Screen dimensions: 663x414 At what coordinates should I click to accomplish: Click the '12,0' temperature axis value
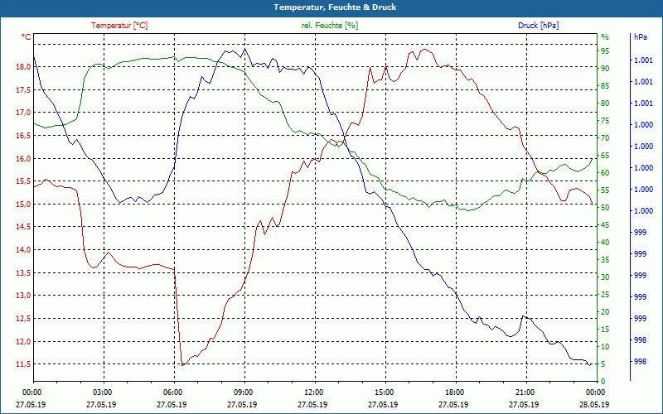coord(24,341)
